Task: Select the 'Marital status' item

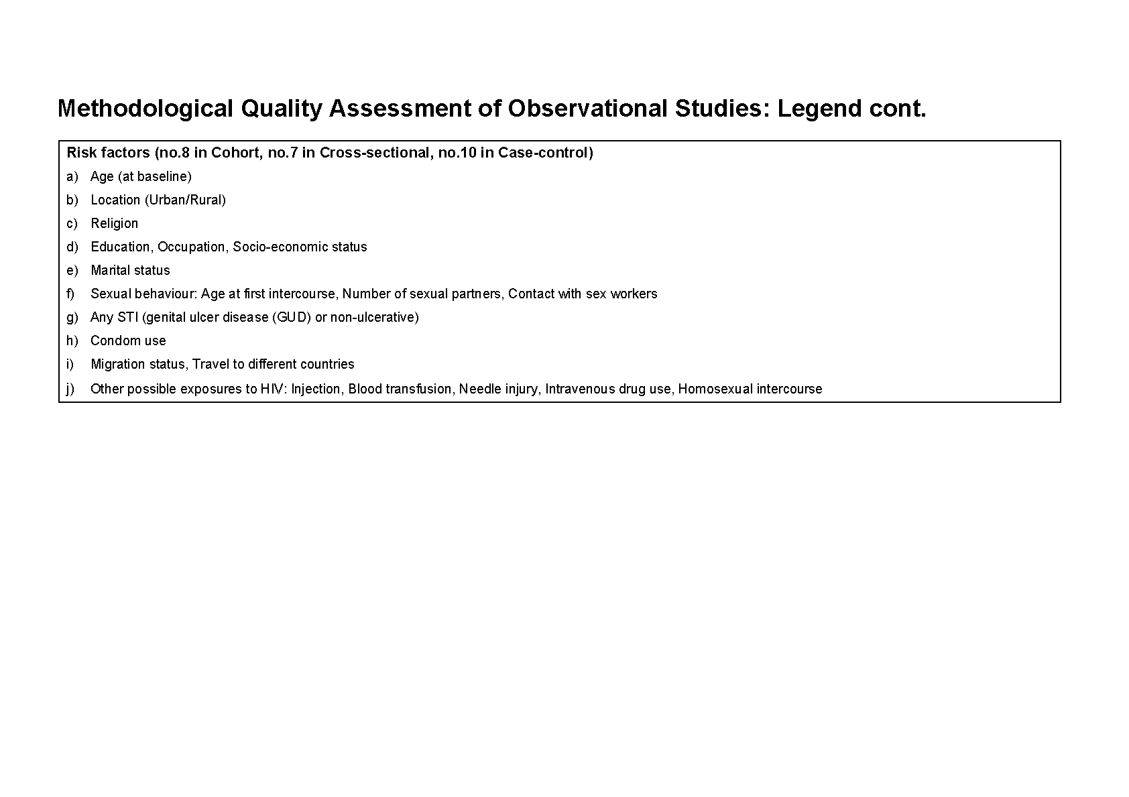Action: coord(130,270)
